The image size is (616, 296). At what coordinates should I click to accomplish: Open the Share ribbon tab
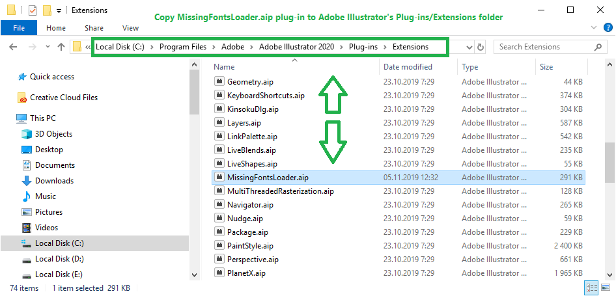tap(94, 28)
